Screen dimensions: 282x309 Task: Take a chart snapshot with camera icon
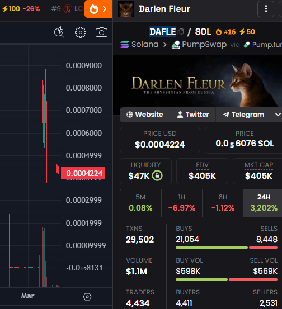[x=101, y=32]
